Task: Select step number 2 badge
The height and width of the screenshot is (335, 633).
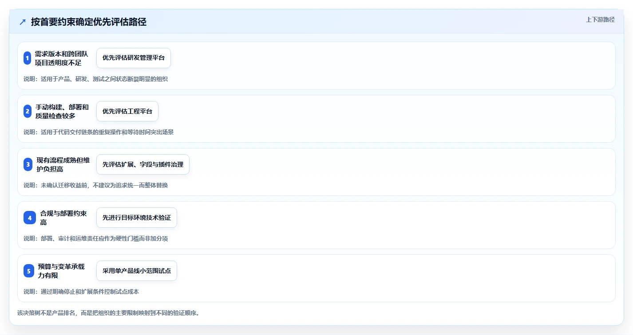Action: click(x=28, y=111)
